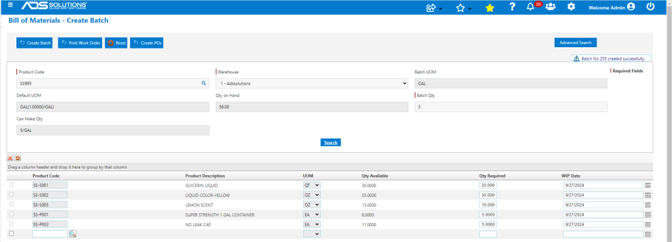Click the empty Qty Required field in new row
This screenshot has width=672, height=242.
coord(488,234)
